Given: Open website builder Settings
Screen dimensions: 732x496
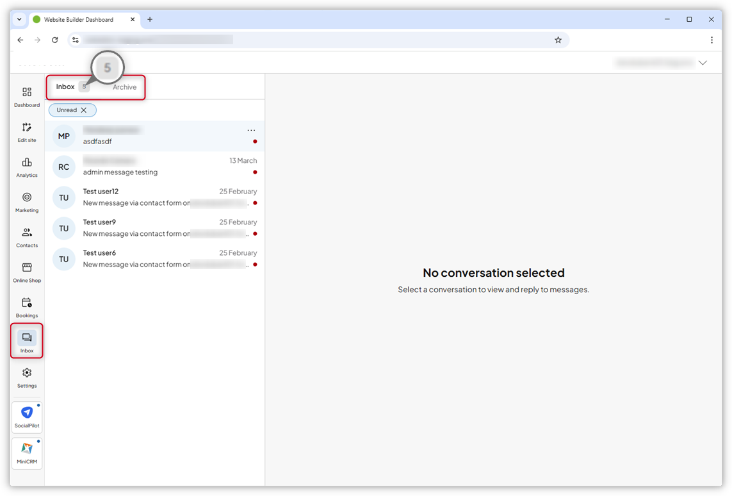Looking at the screenshot, I should (x=26, y=378).
